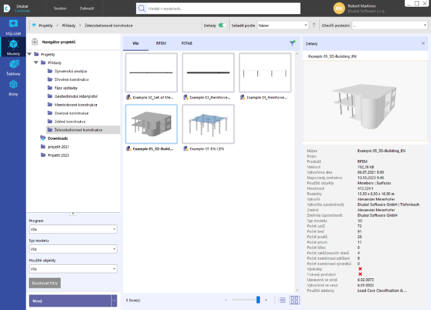
Task: Click the thumbnail size slider handle
Action: tap(258, 300)
